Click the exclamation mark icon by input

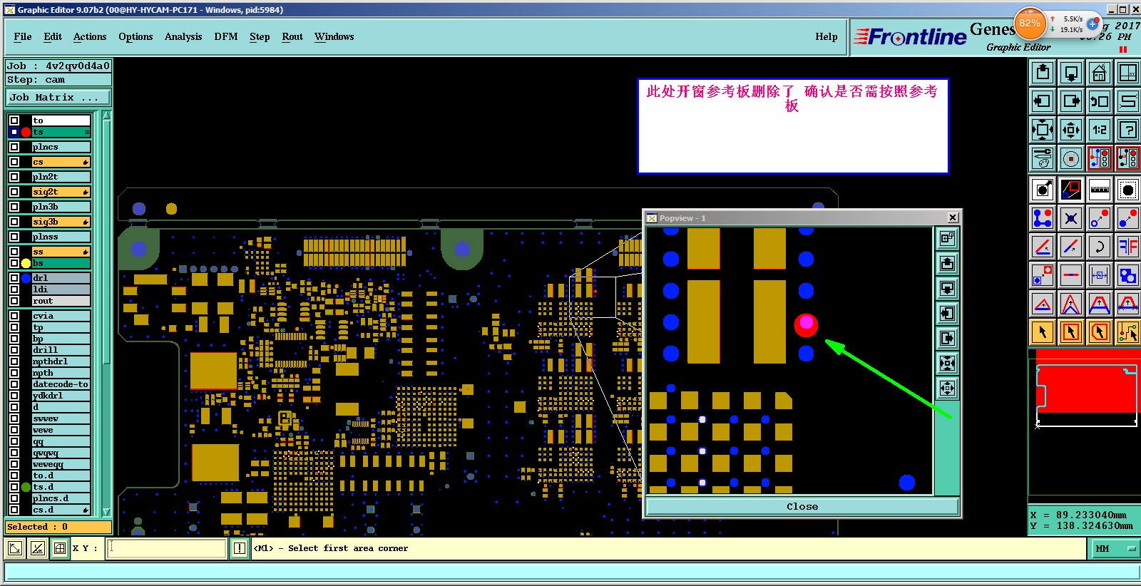tap(240, 548)
